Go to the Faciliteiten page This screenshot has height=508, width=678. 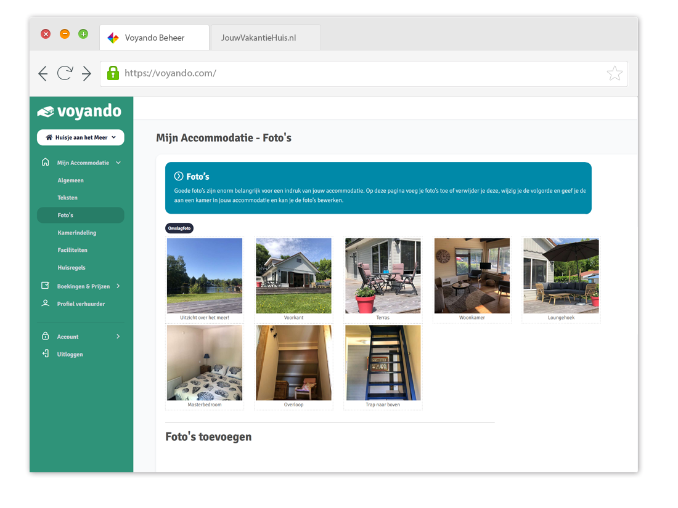(73, 251)
